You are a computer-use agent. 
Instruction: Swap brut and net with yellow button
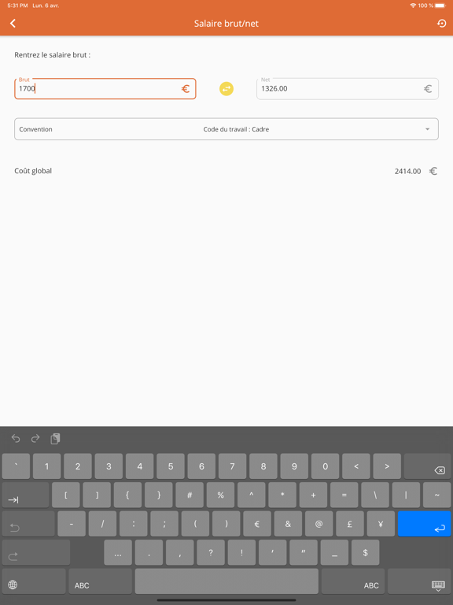(x=226, y=89)
